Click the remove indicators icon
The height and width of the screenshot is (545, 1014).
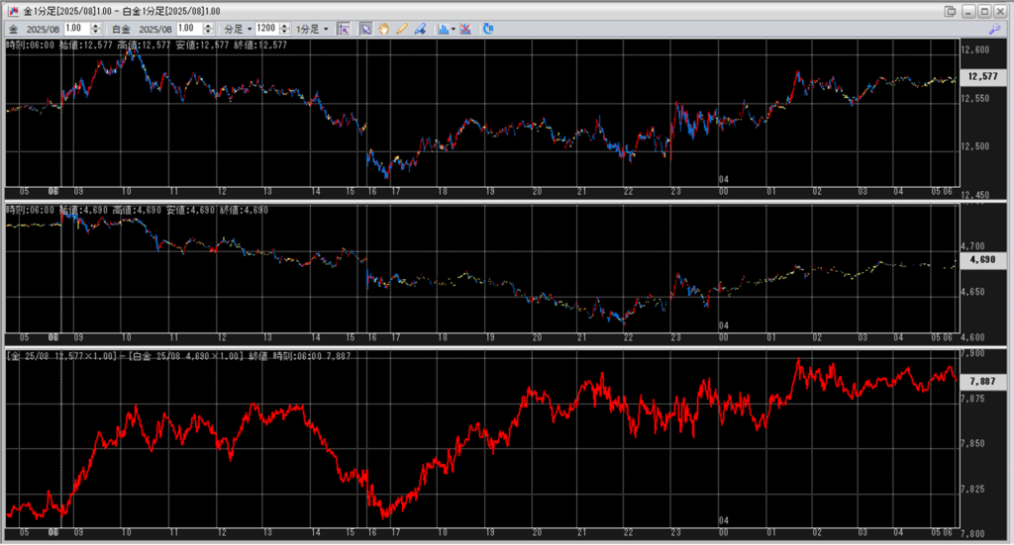[466, 29]
